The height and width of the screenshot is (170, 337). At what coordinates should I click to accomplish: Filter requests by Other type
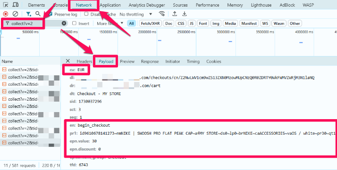pos(295,24)
